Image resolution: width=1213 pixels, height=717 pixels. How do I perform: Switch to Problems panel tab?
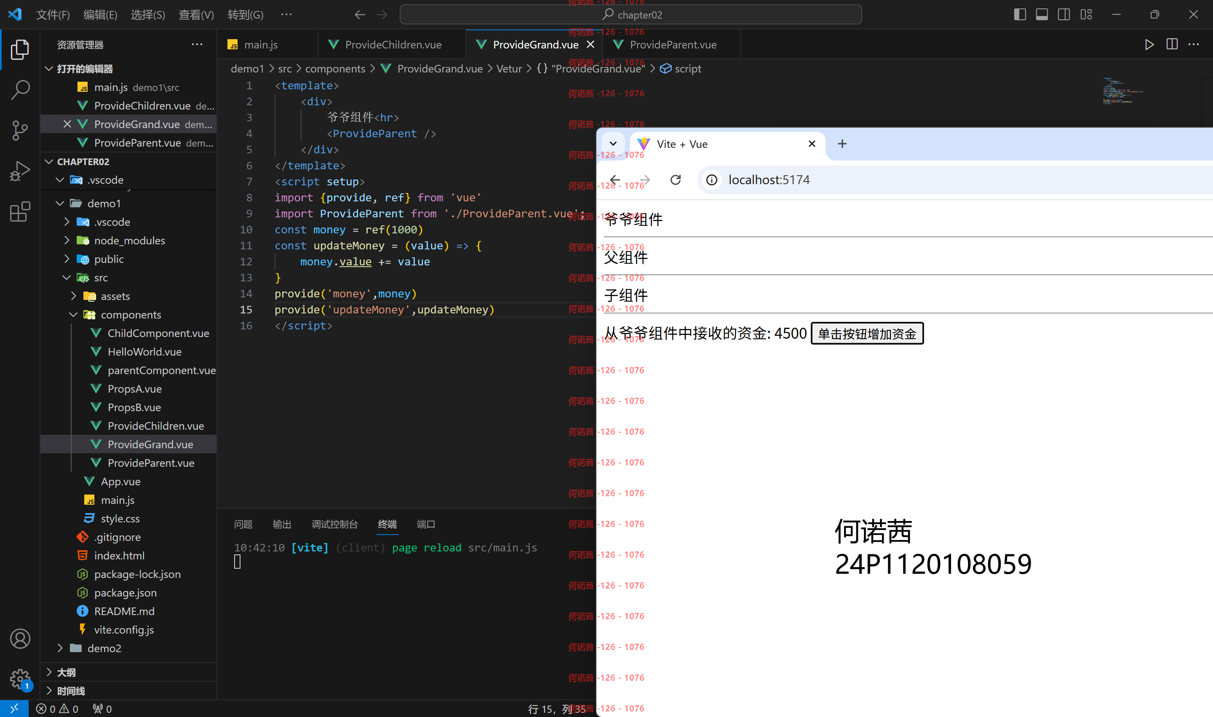[243, 524]
